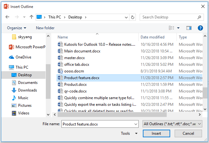Select OneDrive in the navigation pane
Image resolution: width=209 pixels, height=143 pixels.
(x=24, y=57)
